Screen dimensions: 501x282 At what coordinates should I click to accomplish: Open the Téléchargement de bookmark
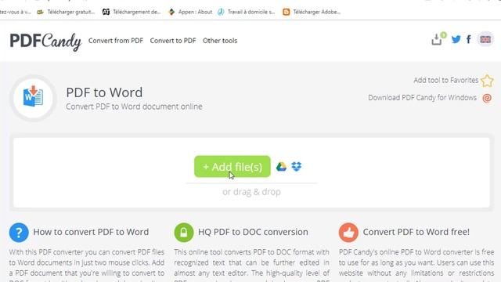[x=132, y=12]
